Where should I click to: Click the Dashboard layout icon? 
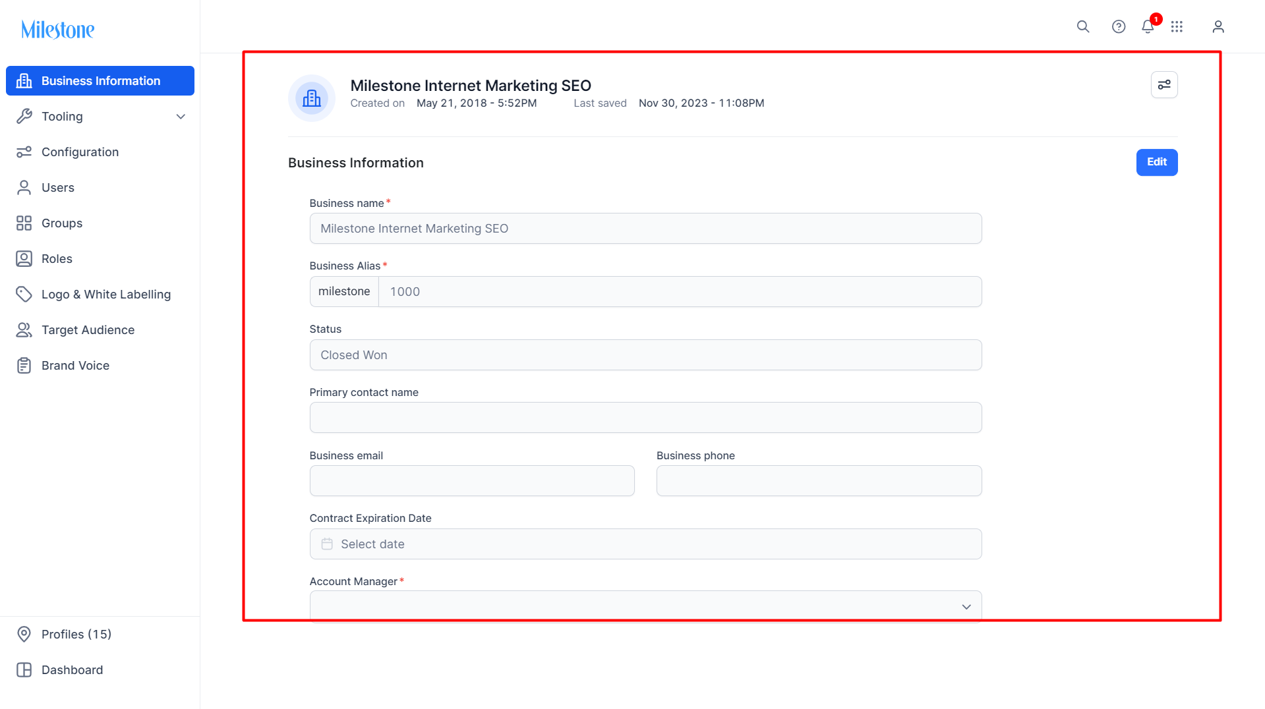[x=24, y=670]
